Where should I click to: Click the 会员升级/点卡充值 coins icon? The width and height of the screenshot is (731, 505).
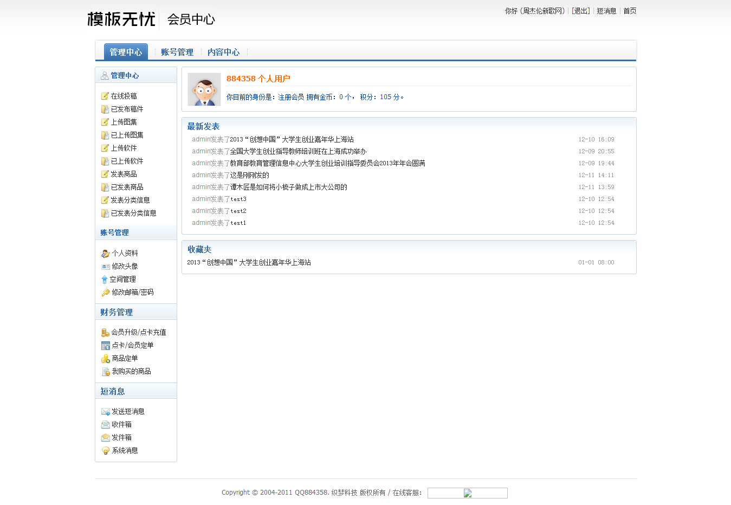pos(105,333)
